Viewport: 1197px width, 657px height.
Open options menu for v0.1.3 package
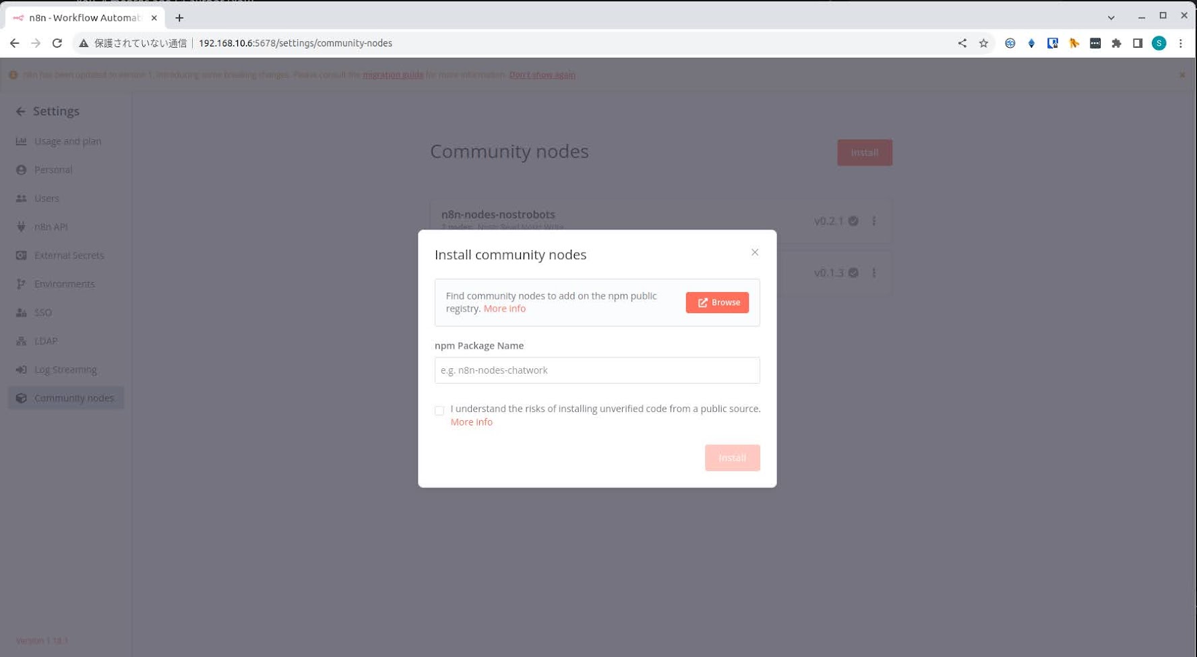coord(874,273)
